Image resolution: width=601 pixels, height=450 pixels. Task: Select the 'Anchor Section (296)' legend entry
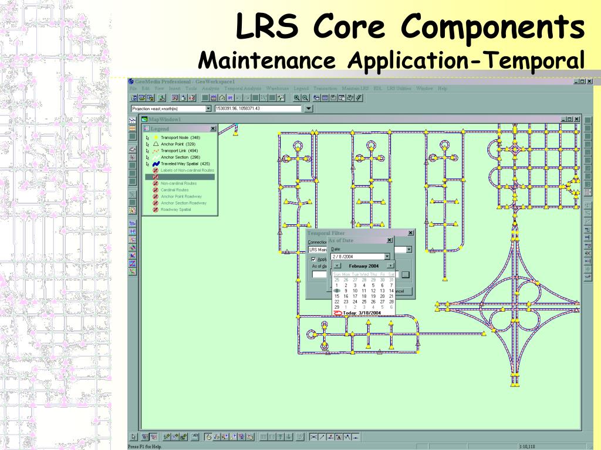click(180, 157)
